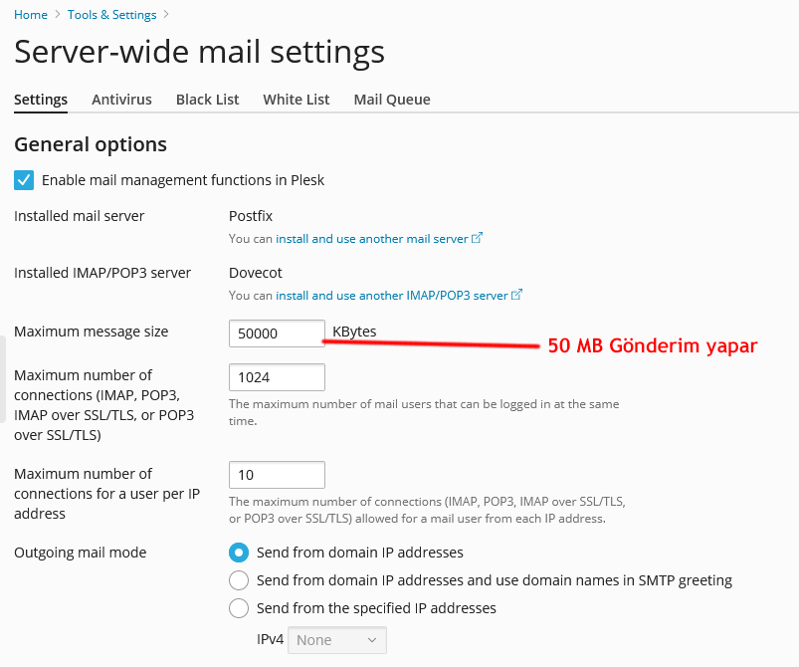Viewport: 799px width, 667px height.
Task: Open the Black List tab
Action: tap(207, 100)
